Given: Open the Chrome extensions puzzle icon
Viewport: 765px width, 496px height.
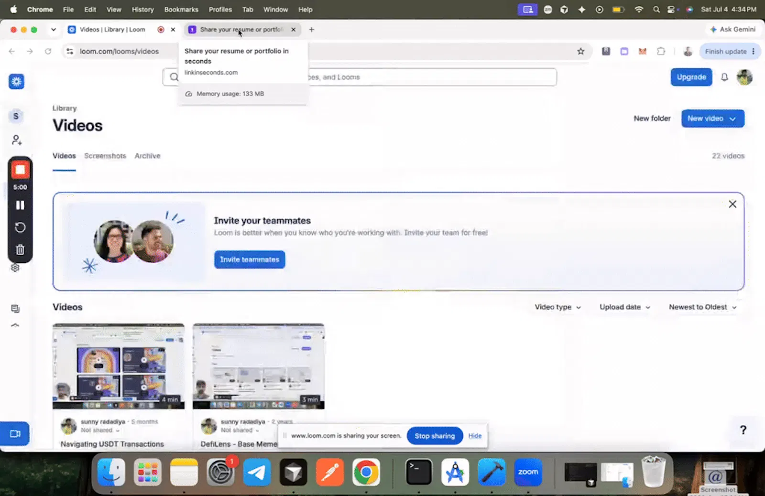Looking at the screenshot, I should 661,51.
